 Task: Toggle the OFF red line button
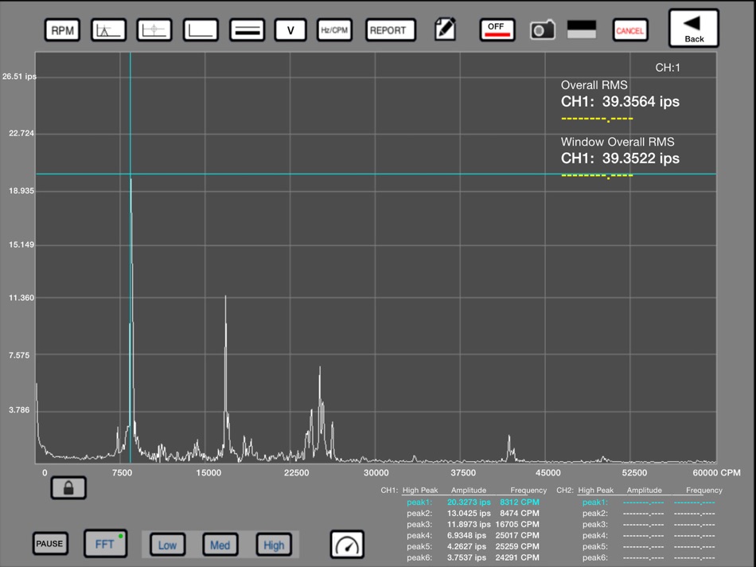point(497,30)
